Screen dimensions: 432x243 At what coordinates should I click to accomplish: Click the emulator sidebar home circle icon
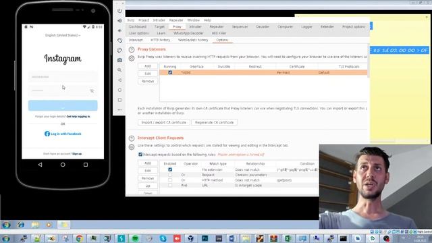point(119,90)
